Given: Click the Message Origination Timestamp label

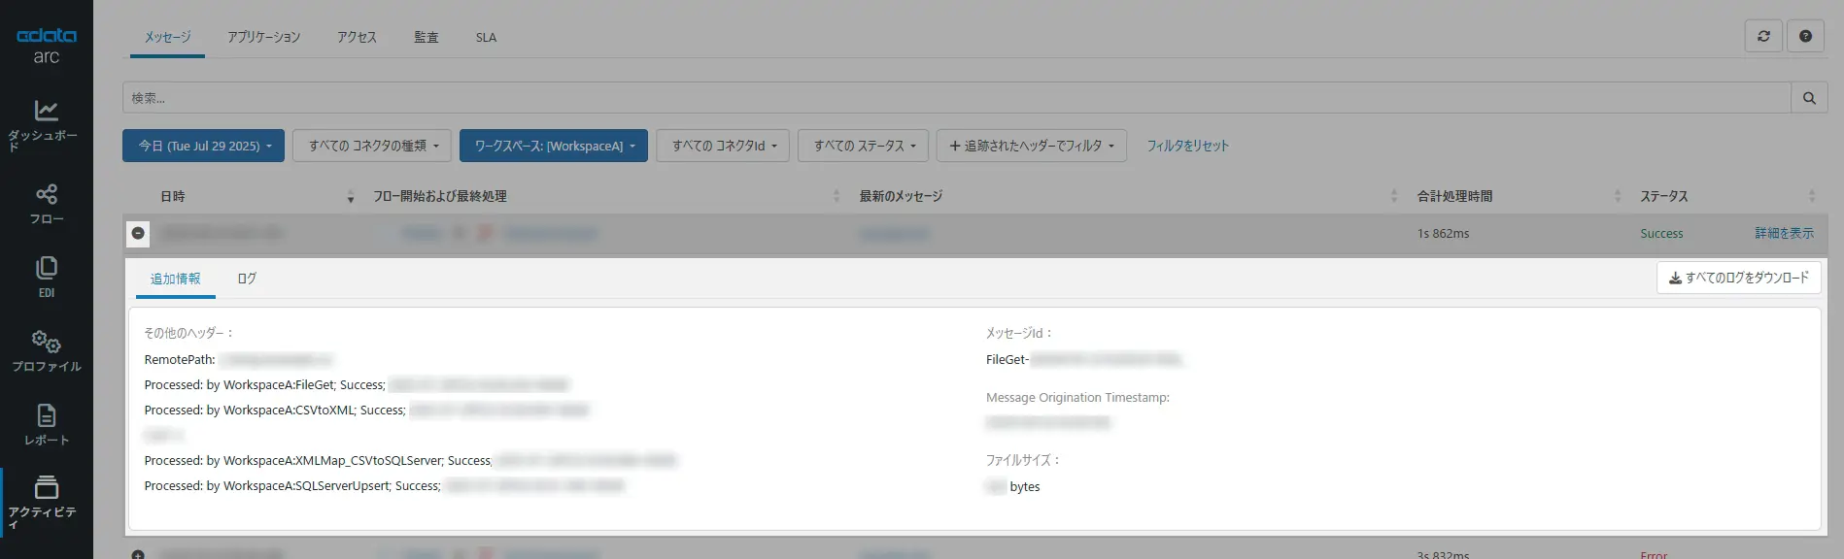Looking at the screenshot, I should coord(1077,398).
